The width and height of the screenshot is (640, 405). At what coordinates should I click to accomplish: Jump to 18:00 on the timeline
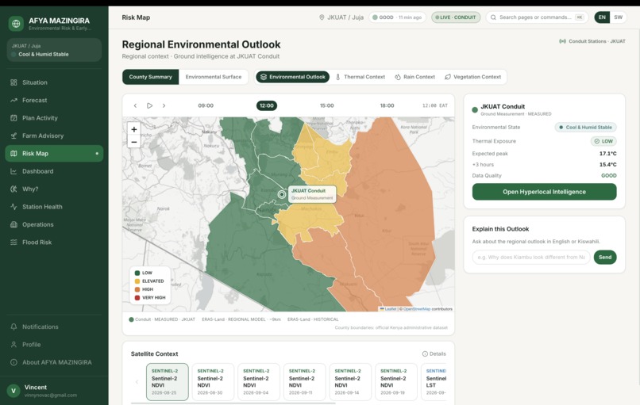pos(387,106)
